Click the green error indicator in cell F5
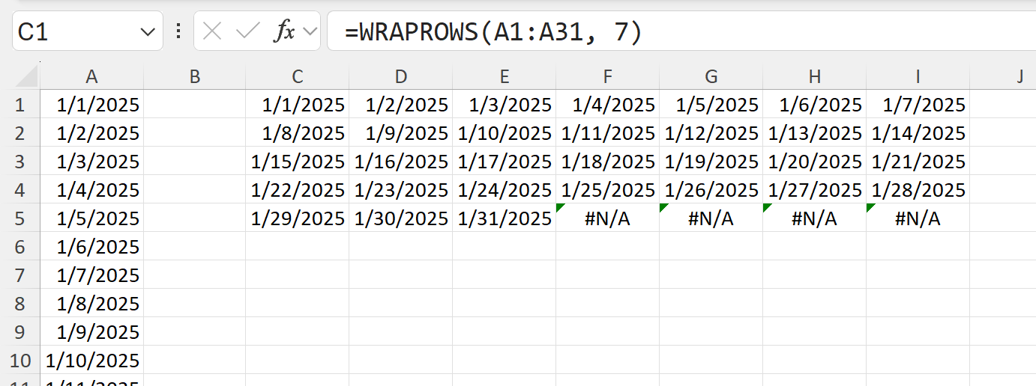Viewport: 1036px width, 386px height. point(560,207)
